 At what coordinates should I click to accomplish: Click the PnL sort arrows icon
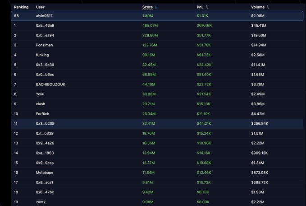[x=207, y=7]
